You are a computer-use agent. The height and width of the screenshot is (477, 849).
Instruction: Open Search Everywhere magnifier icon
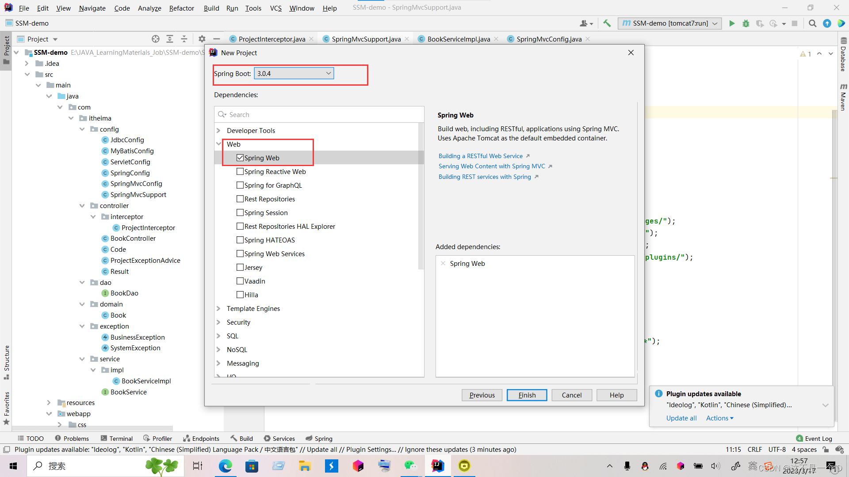[812, 23]
